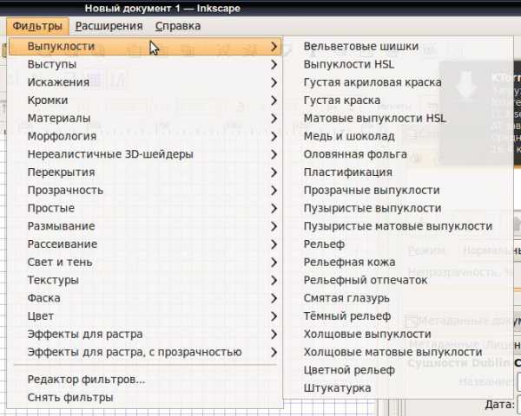Open the Свет и тень submenu

click(x=145, y=262)
